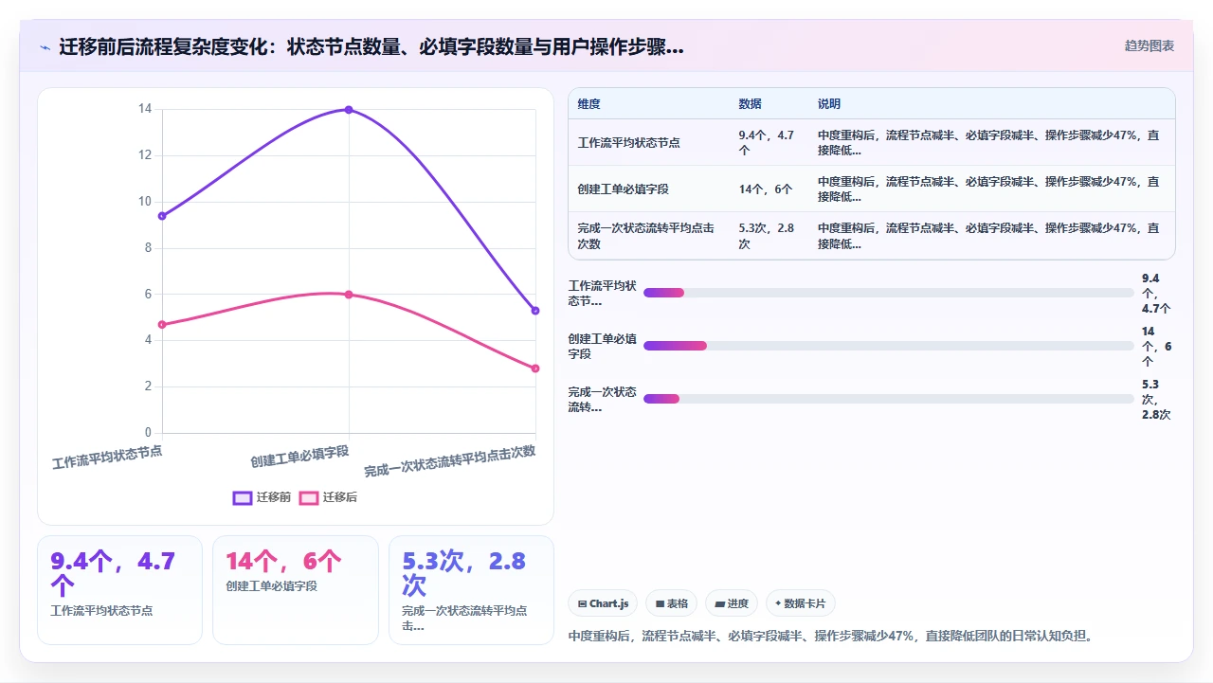This screenshot has height=683, width=1213.
Task: Click the Chart.js chip icon
Action: (x=582, y=603)
